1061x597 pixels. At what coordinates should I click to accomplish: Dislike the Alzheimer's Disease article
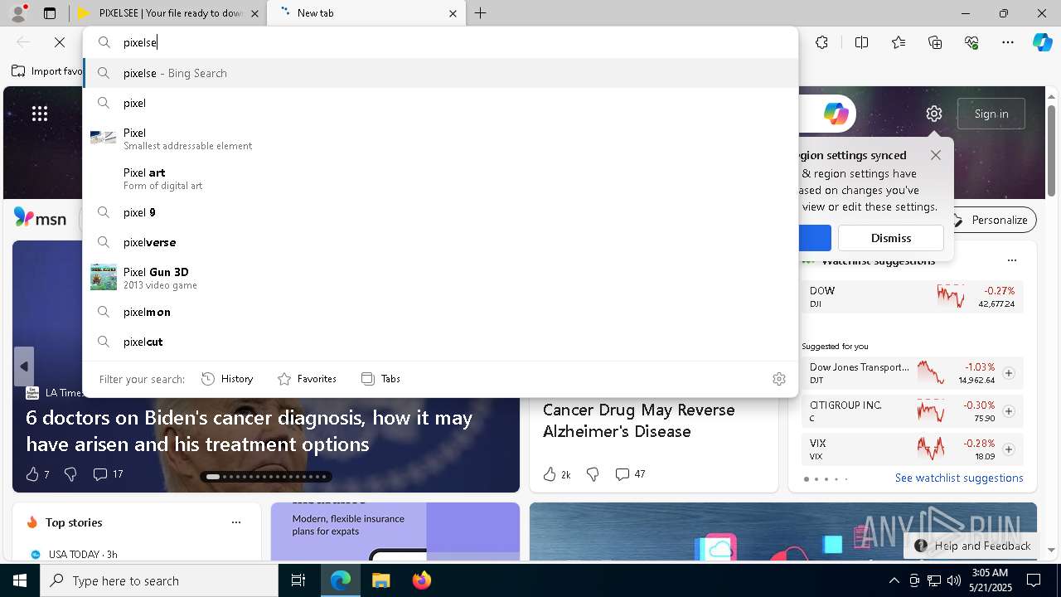click(593, 474)
